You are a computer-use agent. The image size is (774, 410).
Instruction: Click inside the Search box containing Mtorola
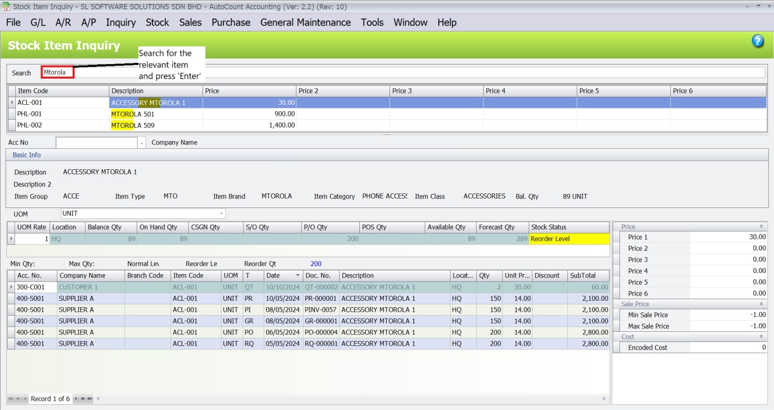click(57, 72)
